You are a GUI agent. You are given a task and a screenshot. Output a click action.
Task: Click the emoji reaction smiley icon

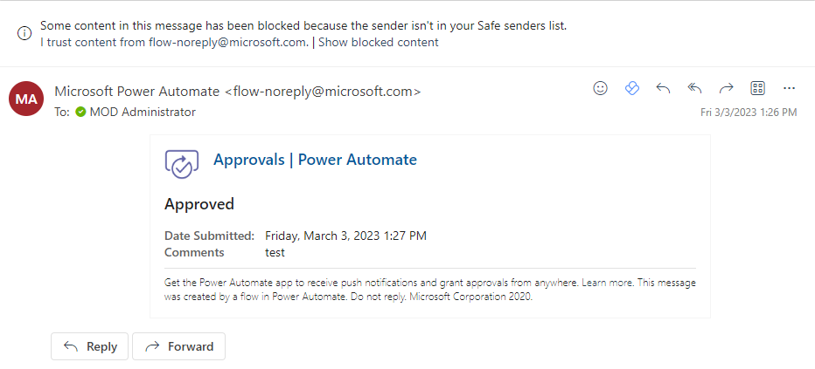click(600, 88)
